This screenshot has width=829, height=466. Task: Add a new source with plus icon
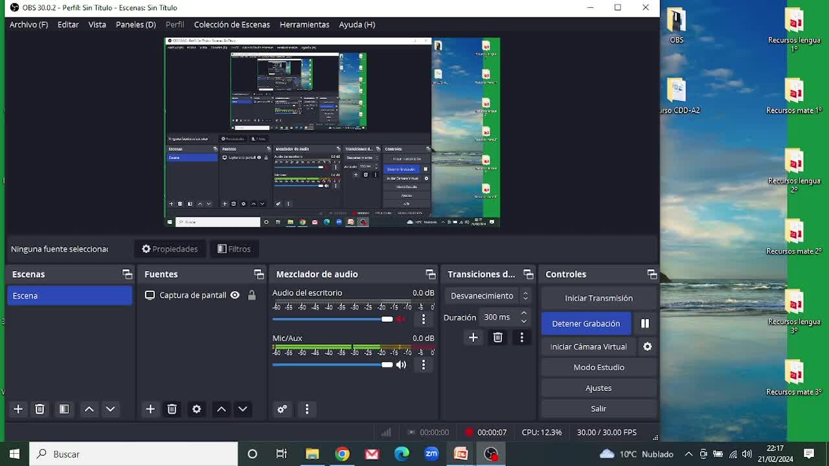(x=150, y=409)
